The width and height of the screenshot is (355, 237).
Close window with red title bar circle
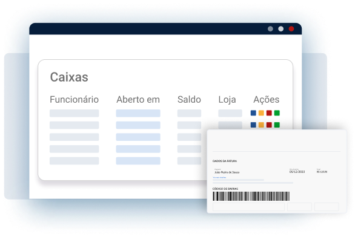click(x=291, y=28)
